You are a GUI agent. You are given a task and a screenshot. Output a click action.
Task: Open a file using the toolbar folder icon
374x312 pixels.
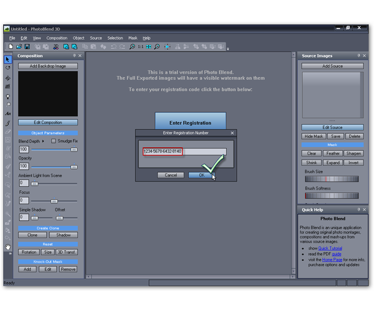pos(19,47)
